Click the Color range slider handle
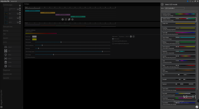This screenshot has height=109, width=199. 53,54
